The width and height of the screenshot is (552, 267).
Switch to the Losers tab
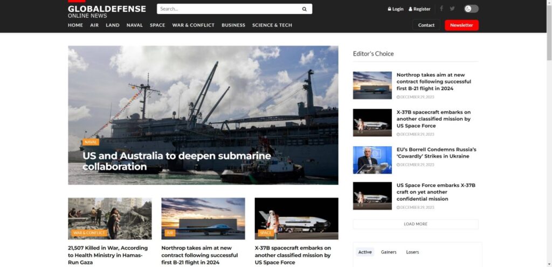click(x=412, y=252)
